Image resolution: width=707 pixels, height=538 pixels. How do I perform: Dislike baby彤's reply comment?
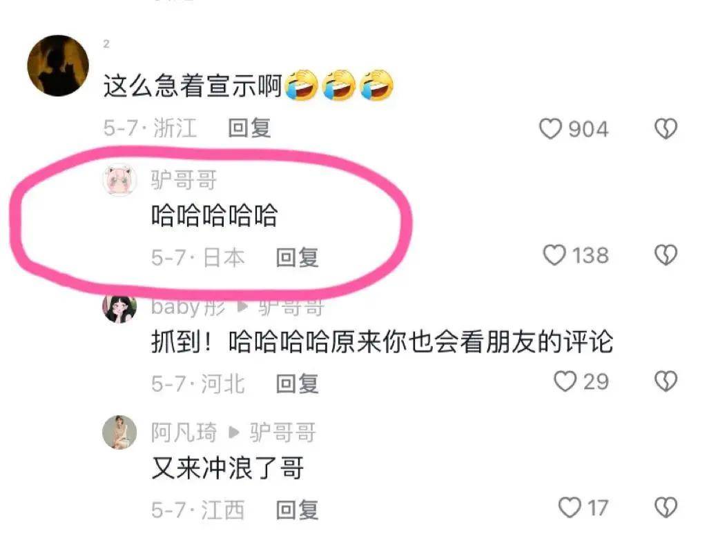click(666, 381)
